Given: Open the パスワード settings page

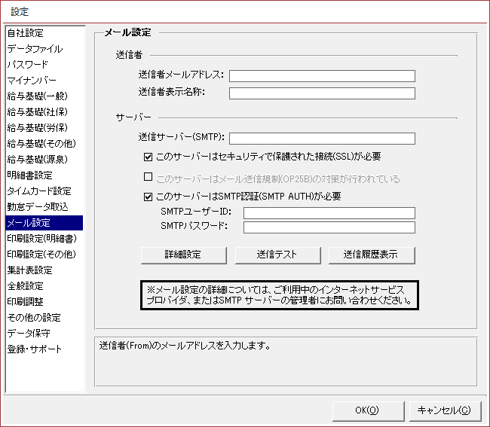Looking at the screenshot, I should point(27,65).
